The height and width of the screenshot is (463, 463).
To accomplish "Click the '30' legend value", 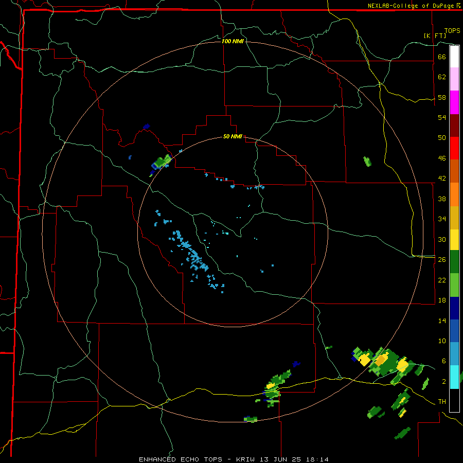I will tap(442, 239).
